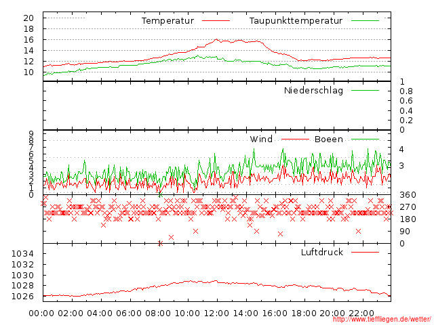Click the green Boeen legend line
The image size is (434, 325).
point(365,139)
